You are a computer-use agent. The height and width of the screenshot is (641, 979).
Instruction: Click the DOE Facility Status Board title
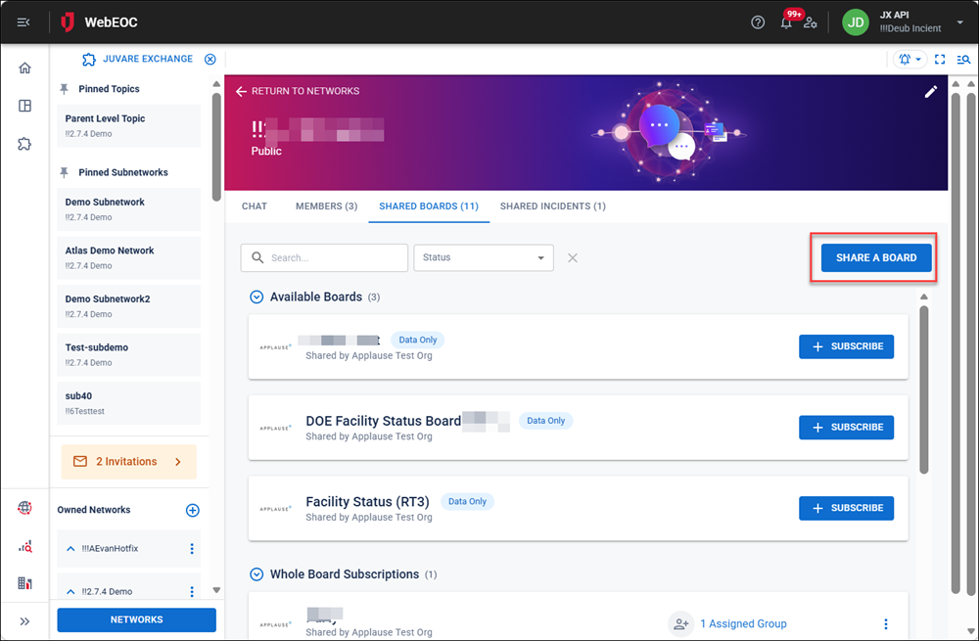pyautogui.click(x=384, y=421)
